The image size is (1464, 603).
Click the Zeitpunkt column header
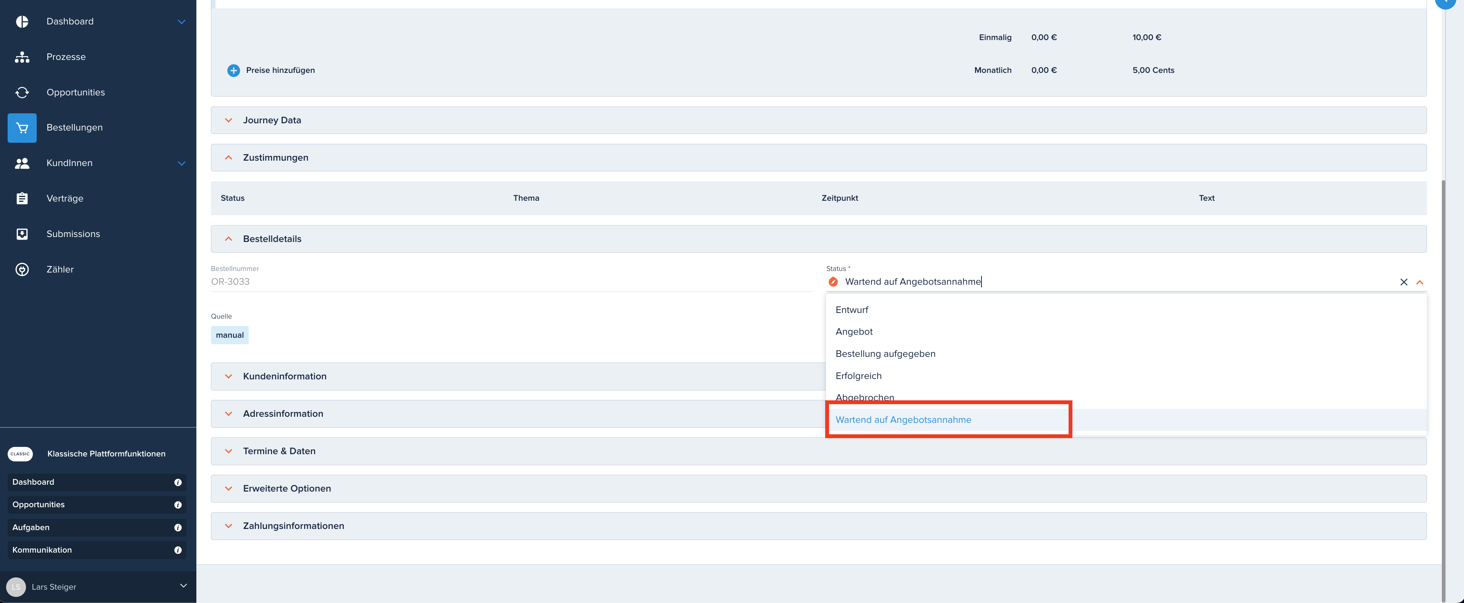[x=840, y=198]
